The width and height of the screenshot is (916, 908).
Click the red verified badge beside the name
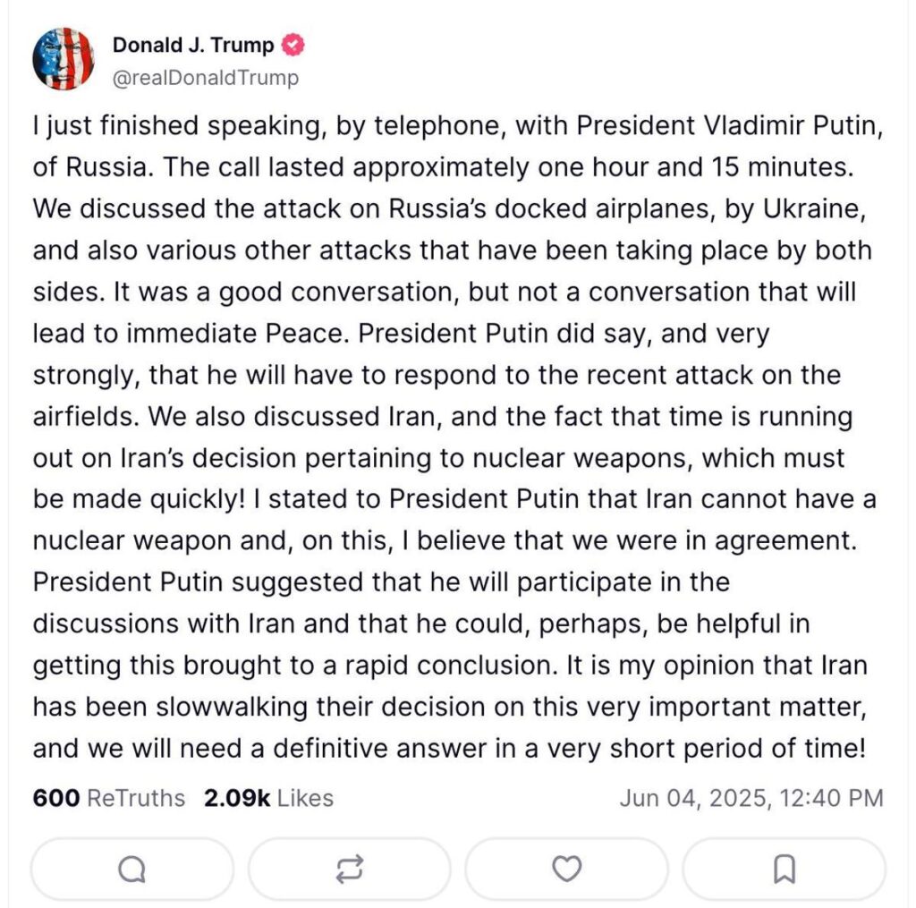pos(293,46)
